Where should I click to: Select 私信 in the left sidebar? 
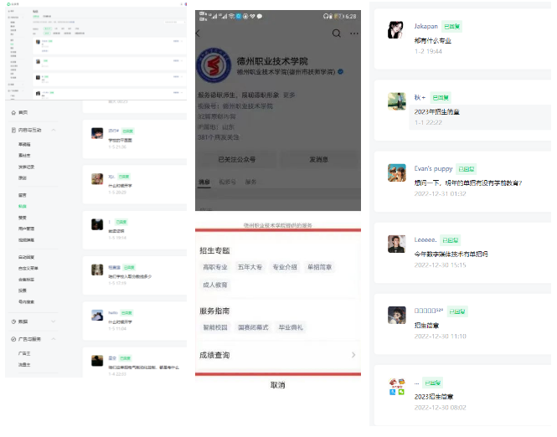(x=23, y=205)
